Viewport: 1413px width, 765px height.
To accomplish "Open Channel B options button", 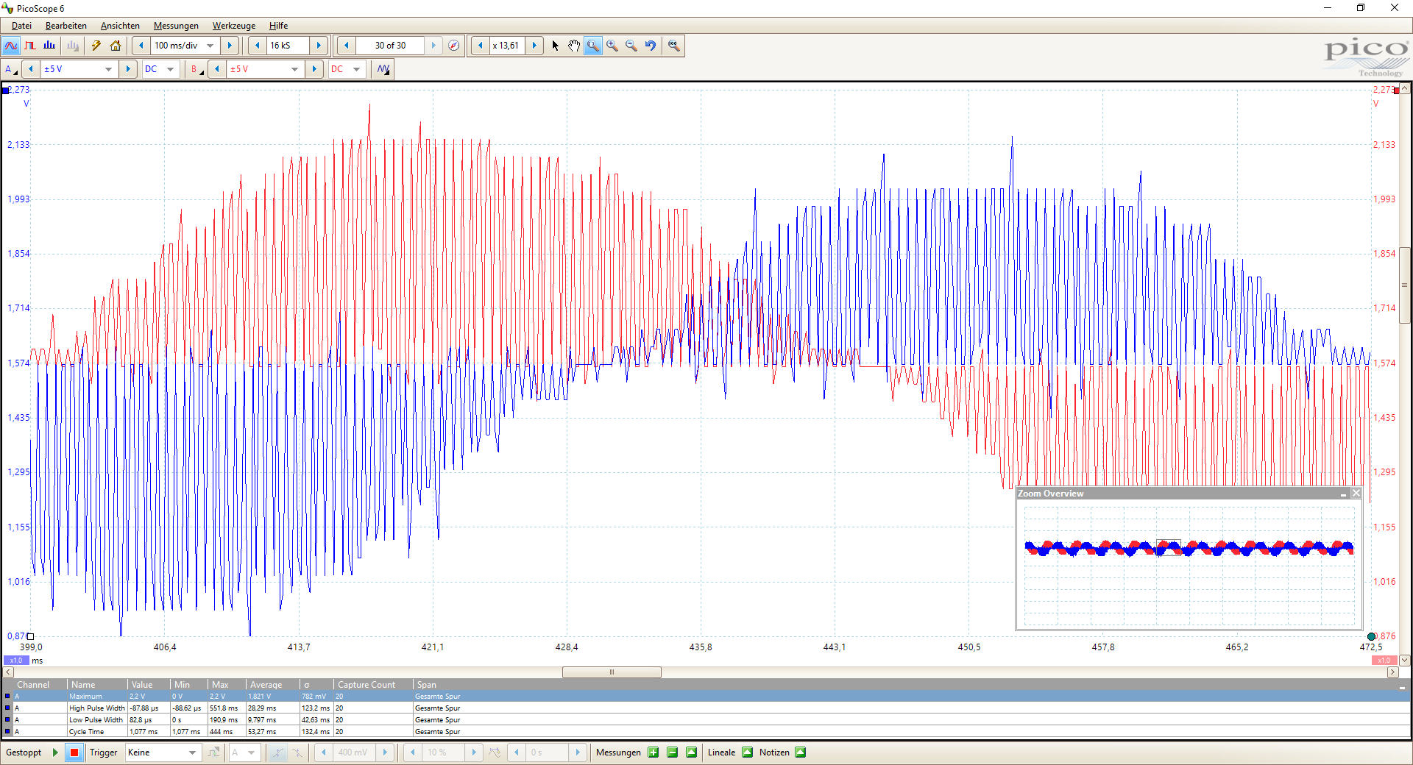I will click(196, 69).
